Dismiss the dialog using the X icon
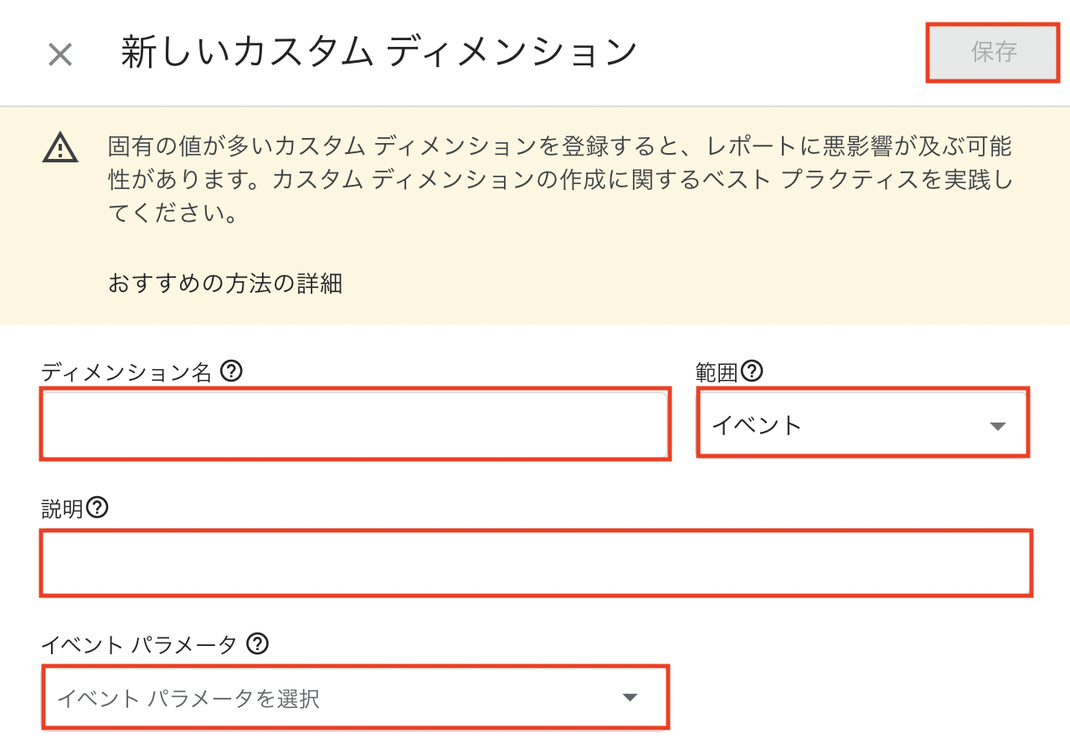 (59, 52)
